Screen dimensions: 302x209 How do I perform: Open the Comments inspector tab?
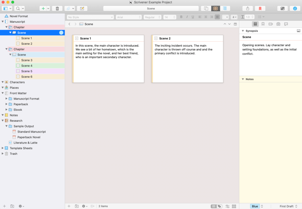pos(286,24)
